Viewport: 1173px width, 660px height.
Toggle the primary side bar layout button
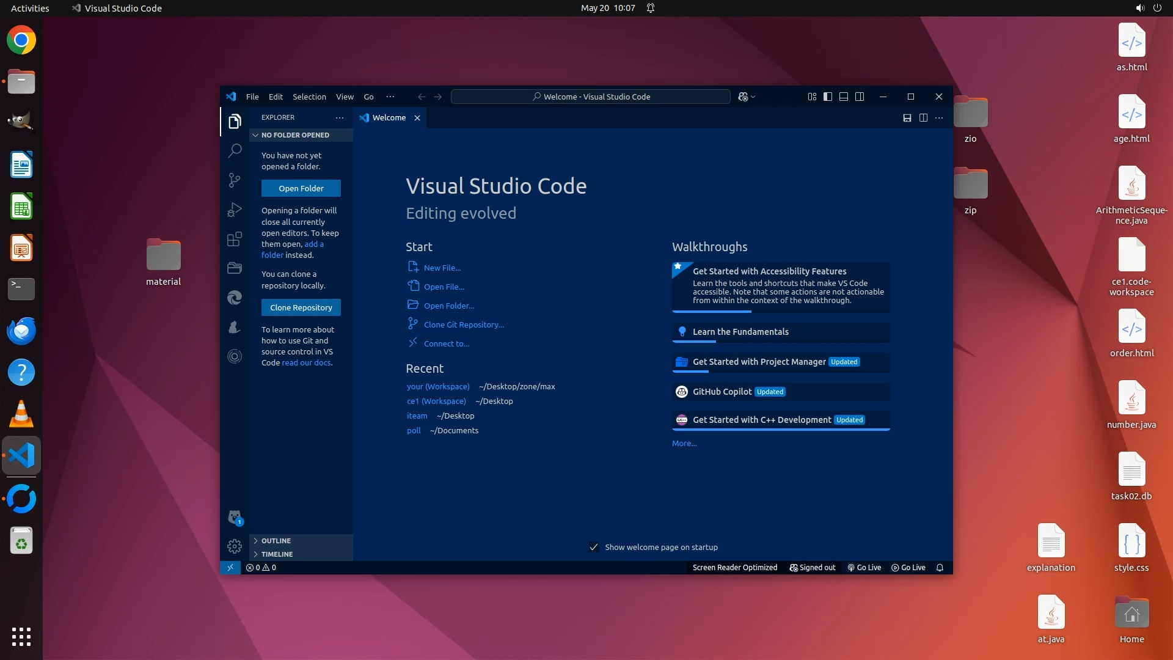click(x=827, y=97)
